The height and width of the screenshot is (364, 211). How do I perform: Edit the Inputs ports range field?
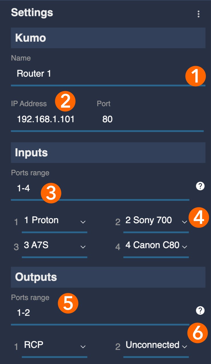click(100, 189)
